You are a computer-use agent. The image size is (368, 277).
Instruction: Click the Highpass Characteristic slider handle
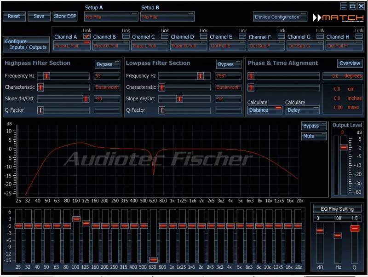40,87
